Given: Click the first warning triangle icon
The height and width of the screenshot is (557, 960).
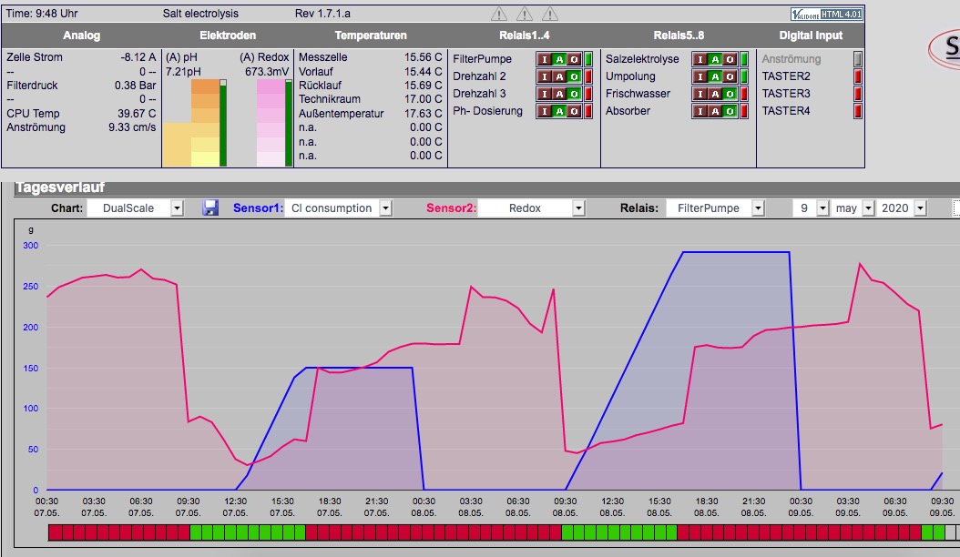Looking at the screenshot, I should click(499, 14).
